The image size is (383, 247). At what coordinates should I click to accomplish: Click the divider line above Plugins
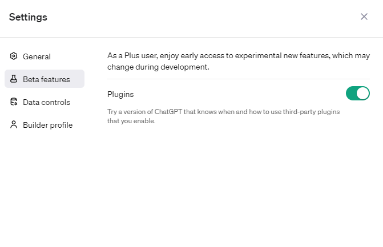coord(239,79)
